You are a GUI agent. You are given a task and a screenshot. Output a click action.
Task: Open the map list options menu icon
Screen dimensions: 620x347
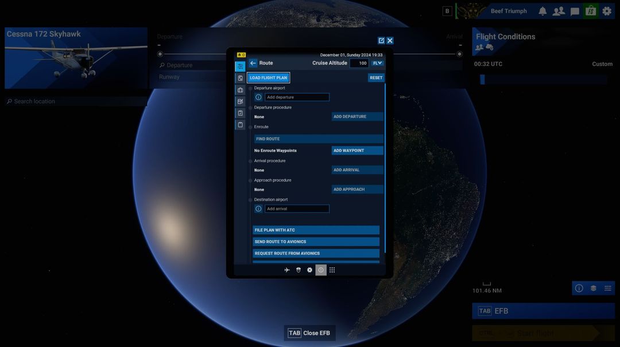(608, 288)
